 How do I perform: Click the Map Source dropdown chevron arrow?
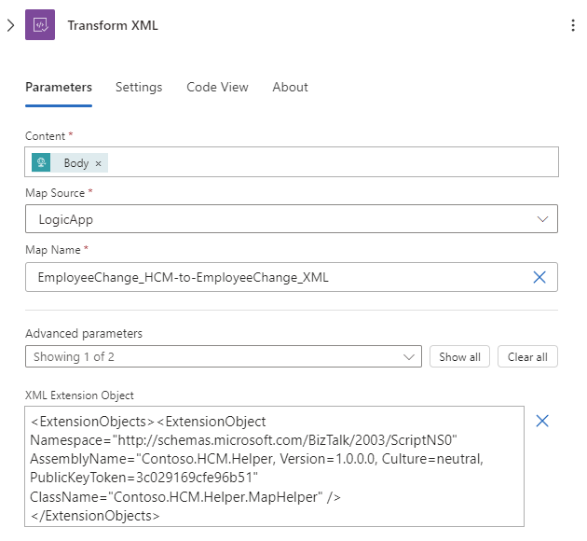[542, 219]
